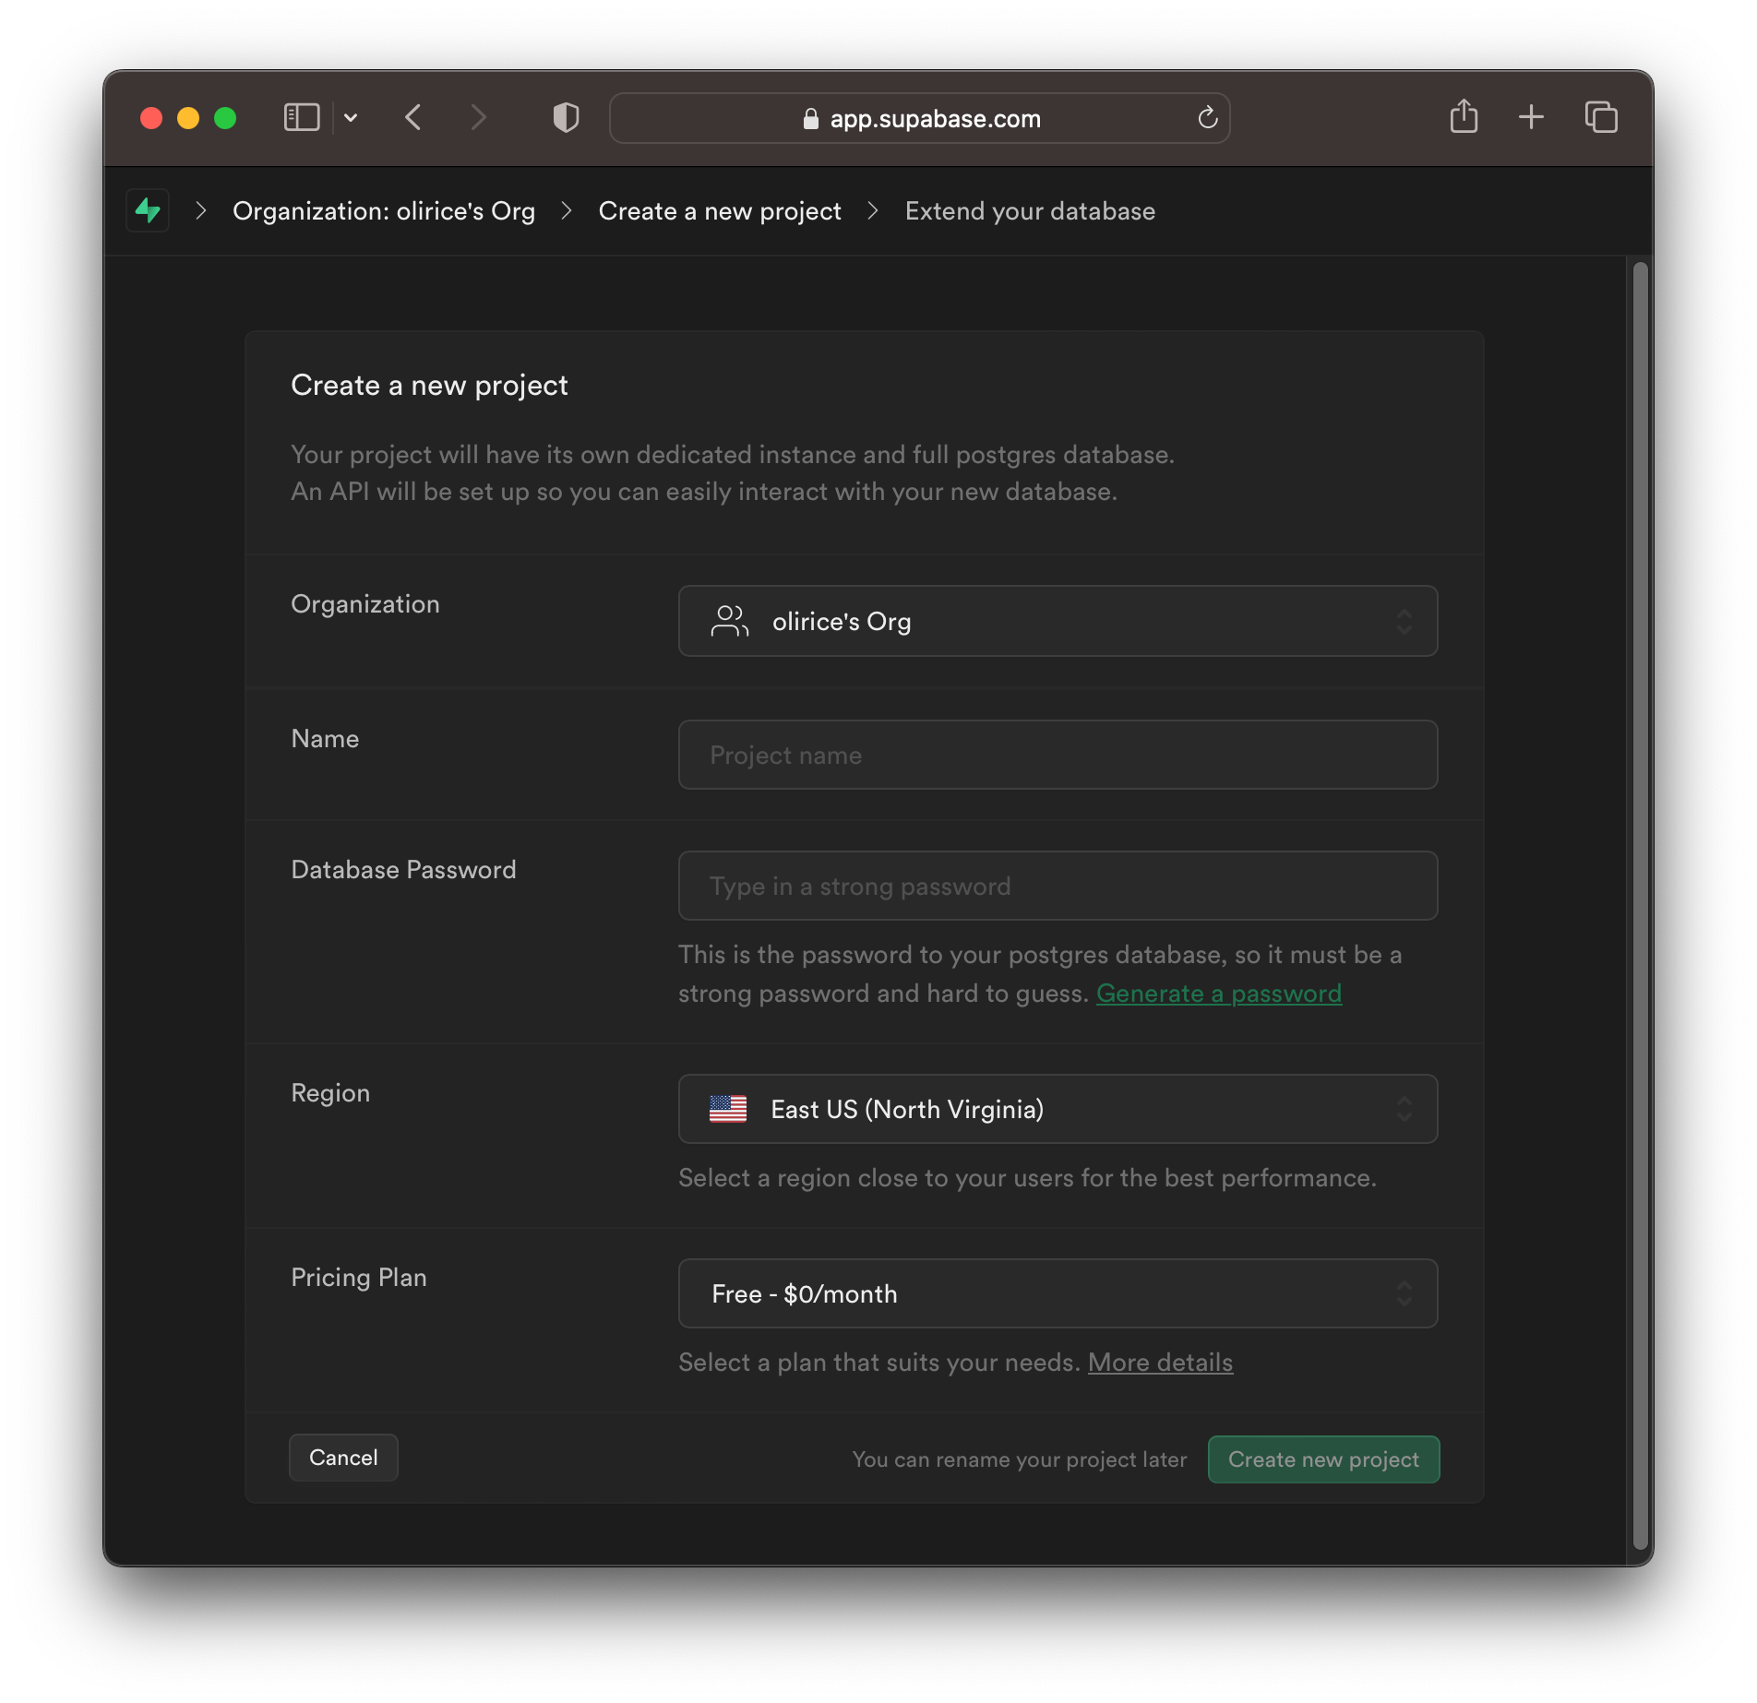1757x1703 pixels.
Task: Click the Share icon in Safari toolbar
Action: click(1464, 117)
